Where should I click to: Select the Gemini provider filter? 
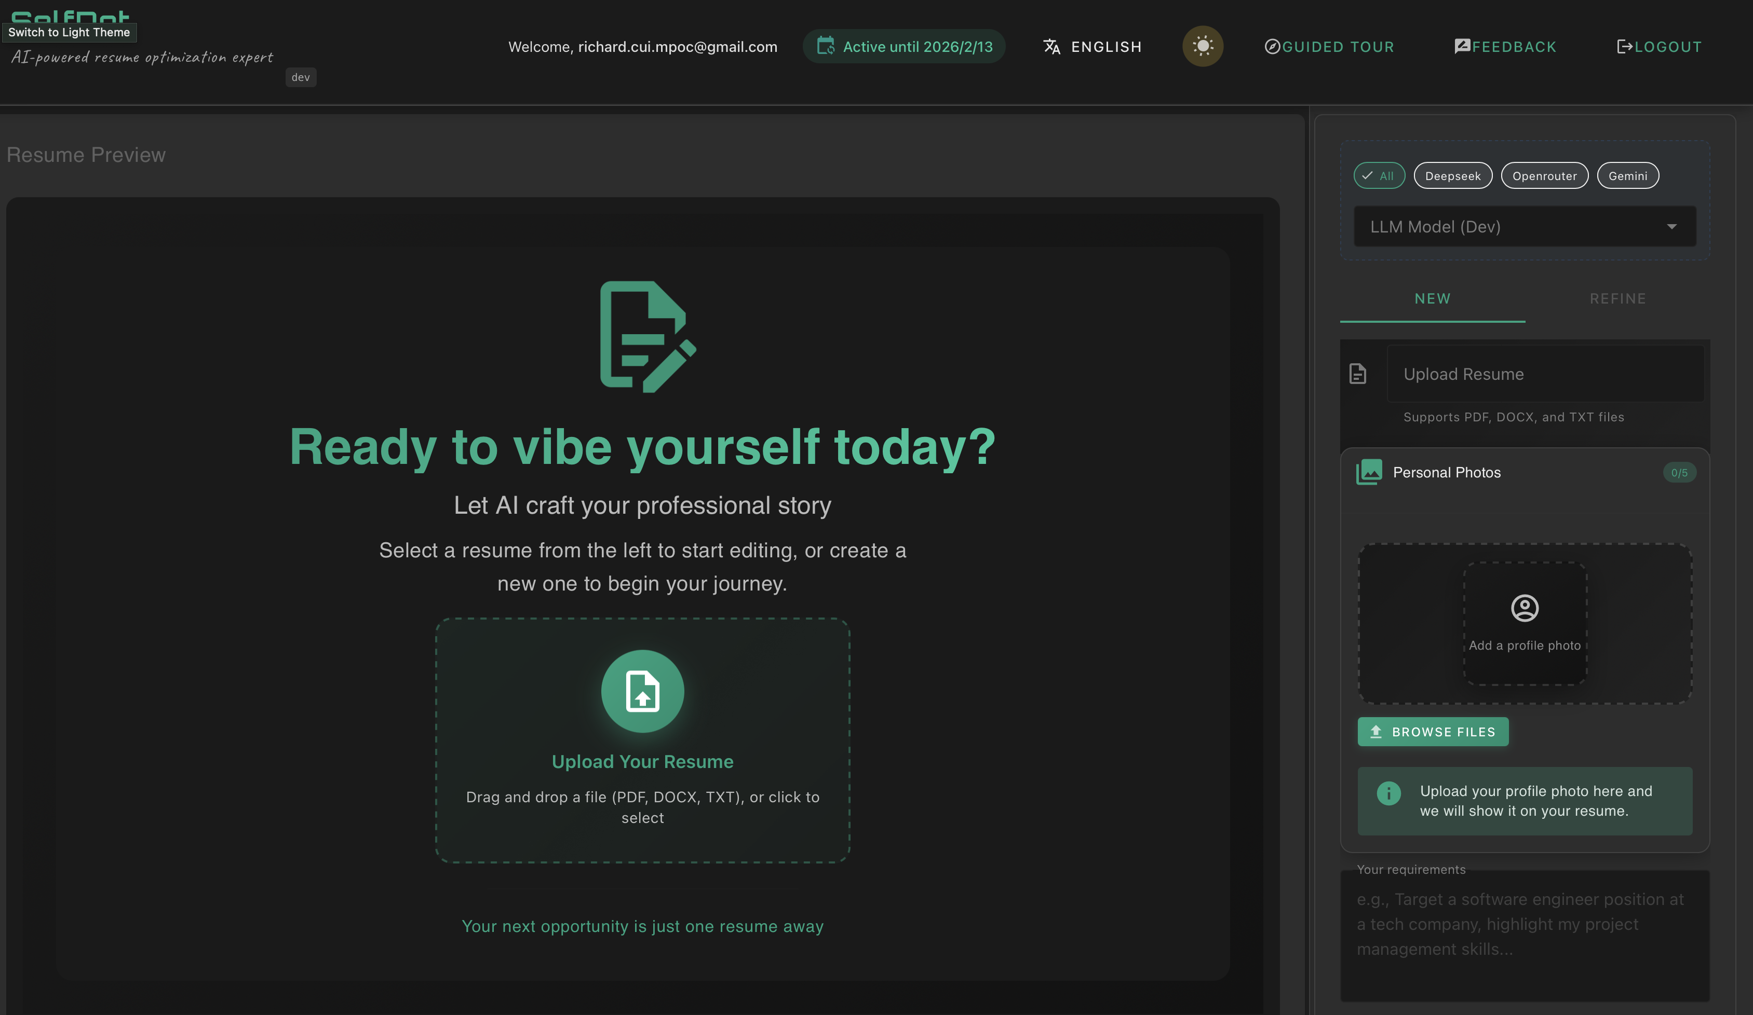[x=1628, y=175]
